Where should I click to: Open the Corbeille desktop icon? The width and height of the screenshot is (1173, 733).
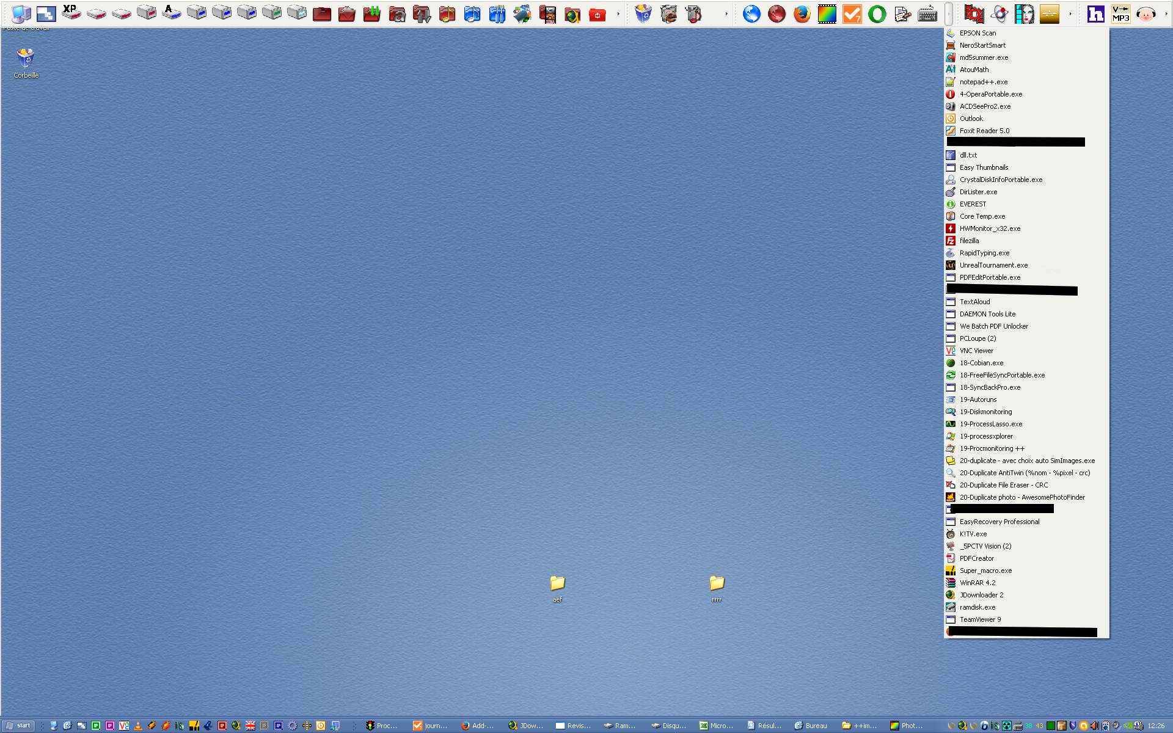[26, 64]
